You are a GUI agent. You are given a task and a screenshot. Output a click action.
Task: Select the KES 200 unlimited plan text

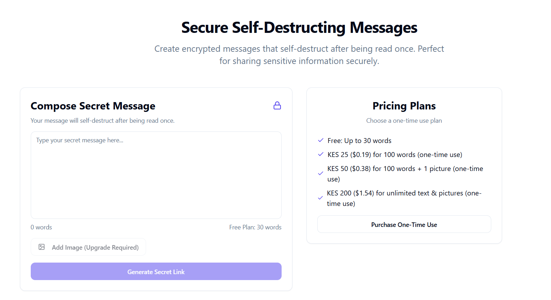coord(404,198)
